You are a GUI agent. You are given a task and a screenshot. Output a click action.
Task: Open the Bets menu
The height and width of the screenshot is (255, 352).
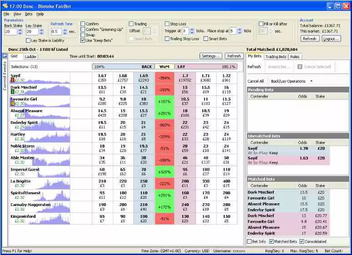(29, 14)
